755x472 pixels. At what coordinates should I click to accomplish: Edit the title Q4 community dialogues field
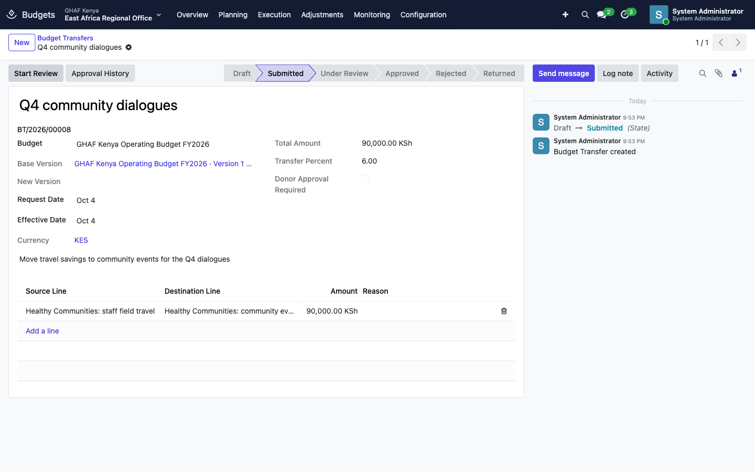tap(266, 105)
